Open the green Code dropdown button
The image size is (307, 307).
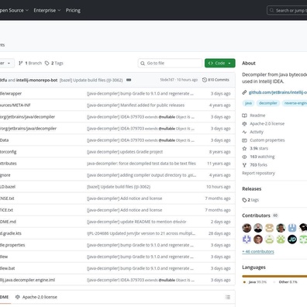click(220, 63)
